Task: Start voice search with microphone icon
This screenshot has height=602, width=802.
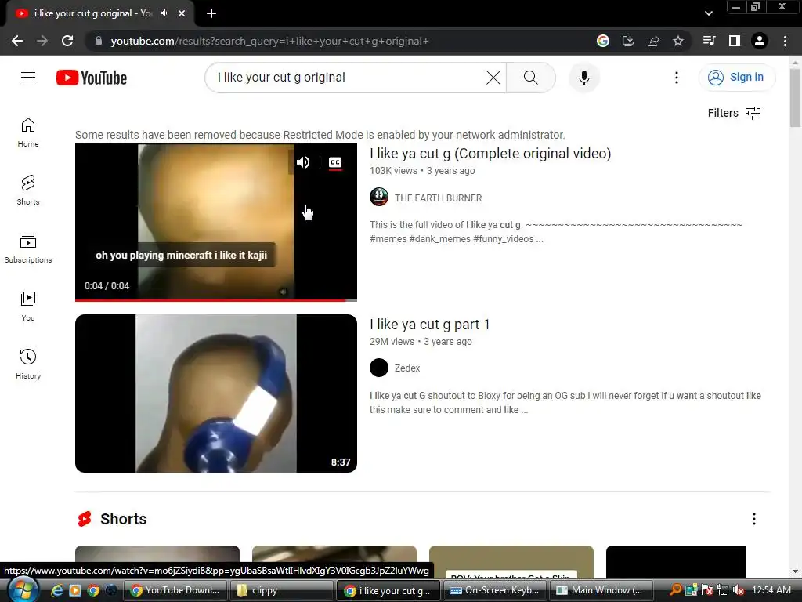Action: point(583,78)
